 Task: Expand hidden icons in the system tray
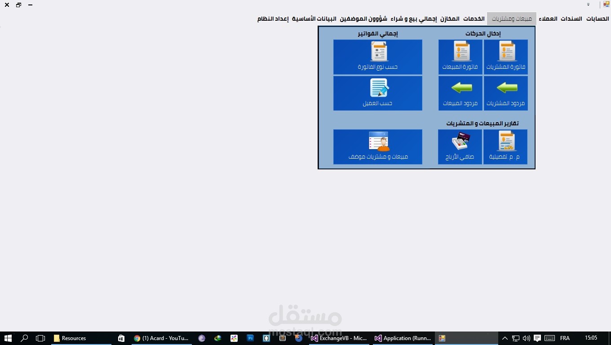(x=505, y=338)
